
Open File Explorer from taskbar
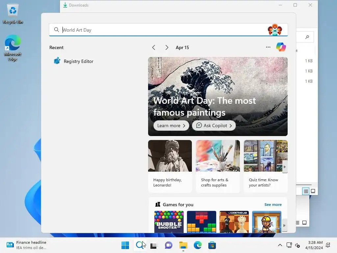coord(183,245)
